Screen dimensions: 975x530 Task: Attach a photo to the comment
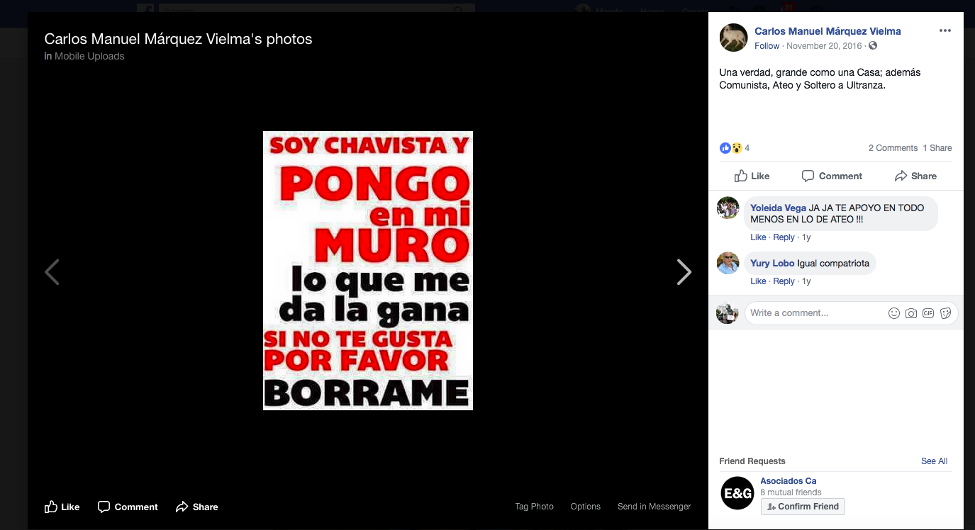(x=911, y=313)
